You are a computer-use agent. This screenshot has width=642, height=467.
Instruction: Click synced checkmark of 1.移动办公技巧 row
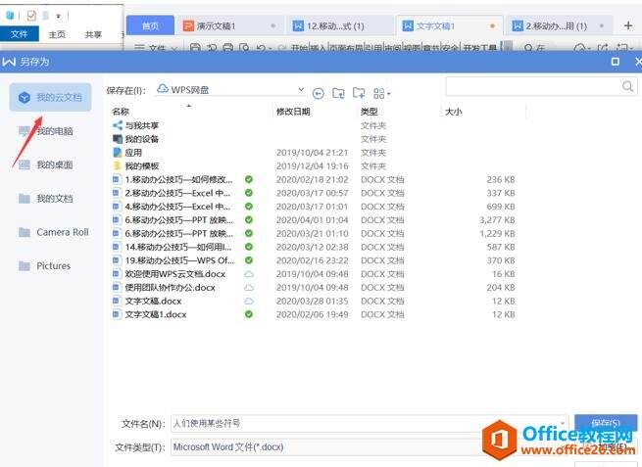coord(249,179)
